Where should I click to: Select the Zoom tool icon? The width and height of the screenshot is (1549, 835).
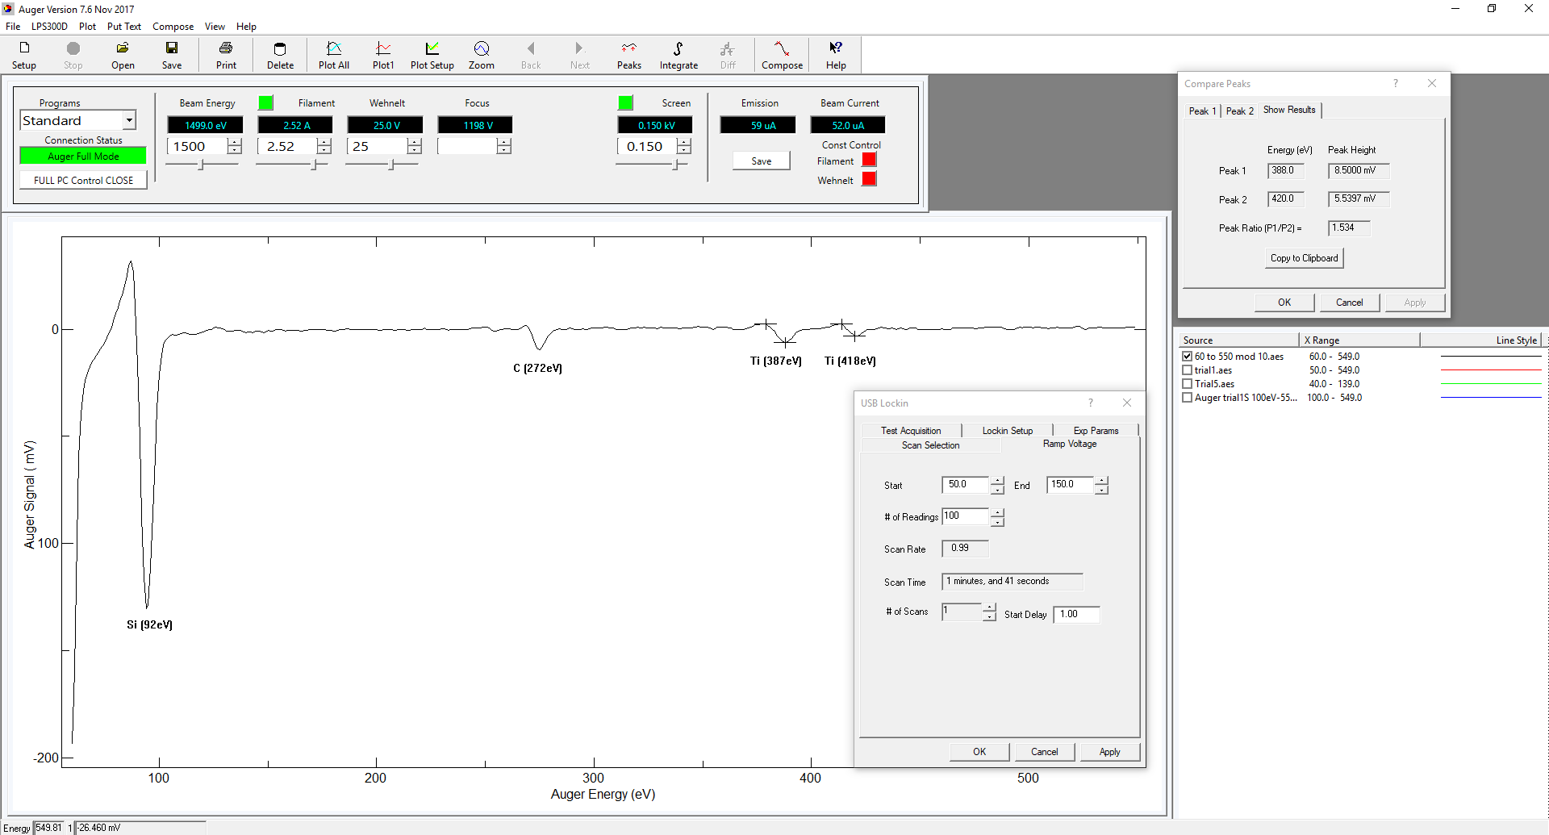(481, 54)
